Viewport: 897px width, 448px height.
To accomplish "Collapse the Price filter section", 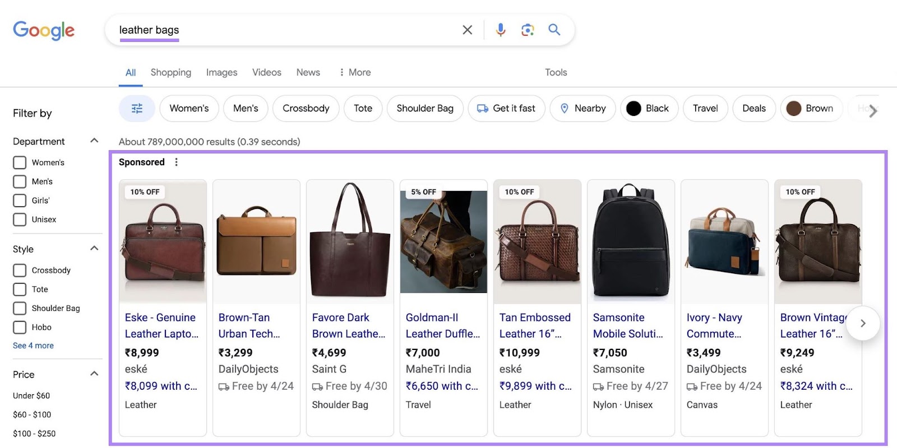I will [x=94, y=374].
